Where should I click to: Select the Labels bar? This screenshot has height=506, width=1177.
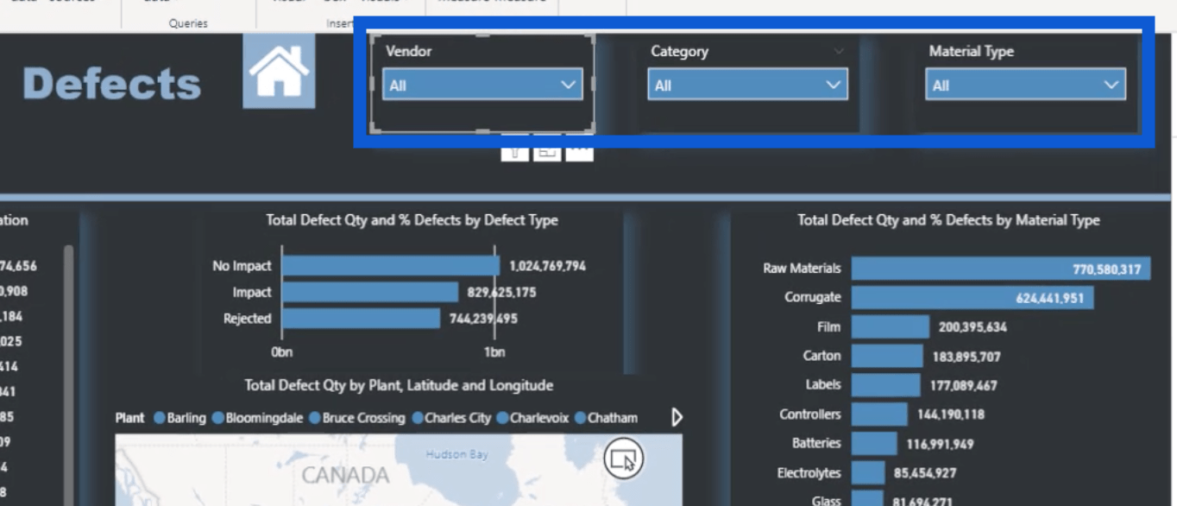pyautogui.click(x=886, y=385)
